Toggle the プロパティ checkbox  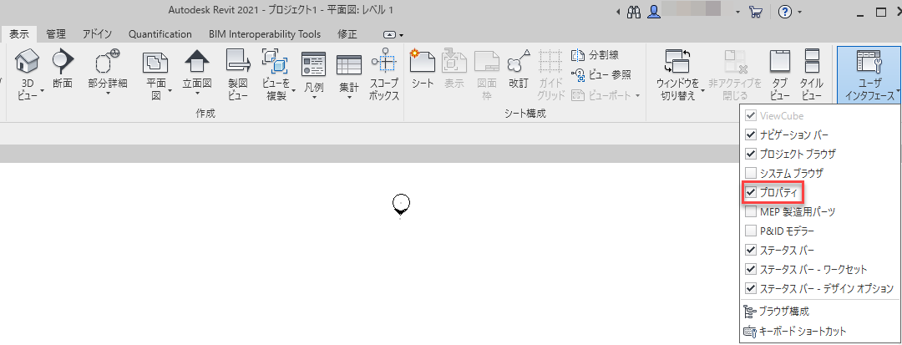(x=750, y=193)
